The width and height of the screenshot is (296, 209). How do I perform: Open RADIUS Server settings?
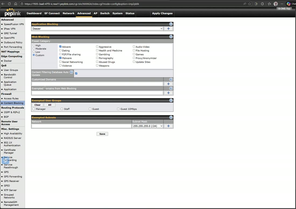coord(12,138)
